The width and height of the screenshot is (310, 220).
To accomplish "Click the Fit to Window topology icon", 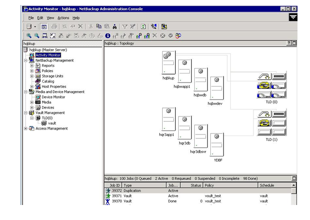I will pyautogui.click(x=45, y=35).
